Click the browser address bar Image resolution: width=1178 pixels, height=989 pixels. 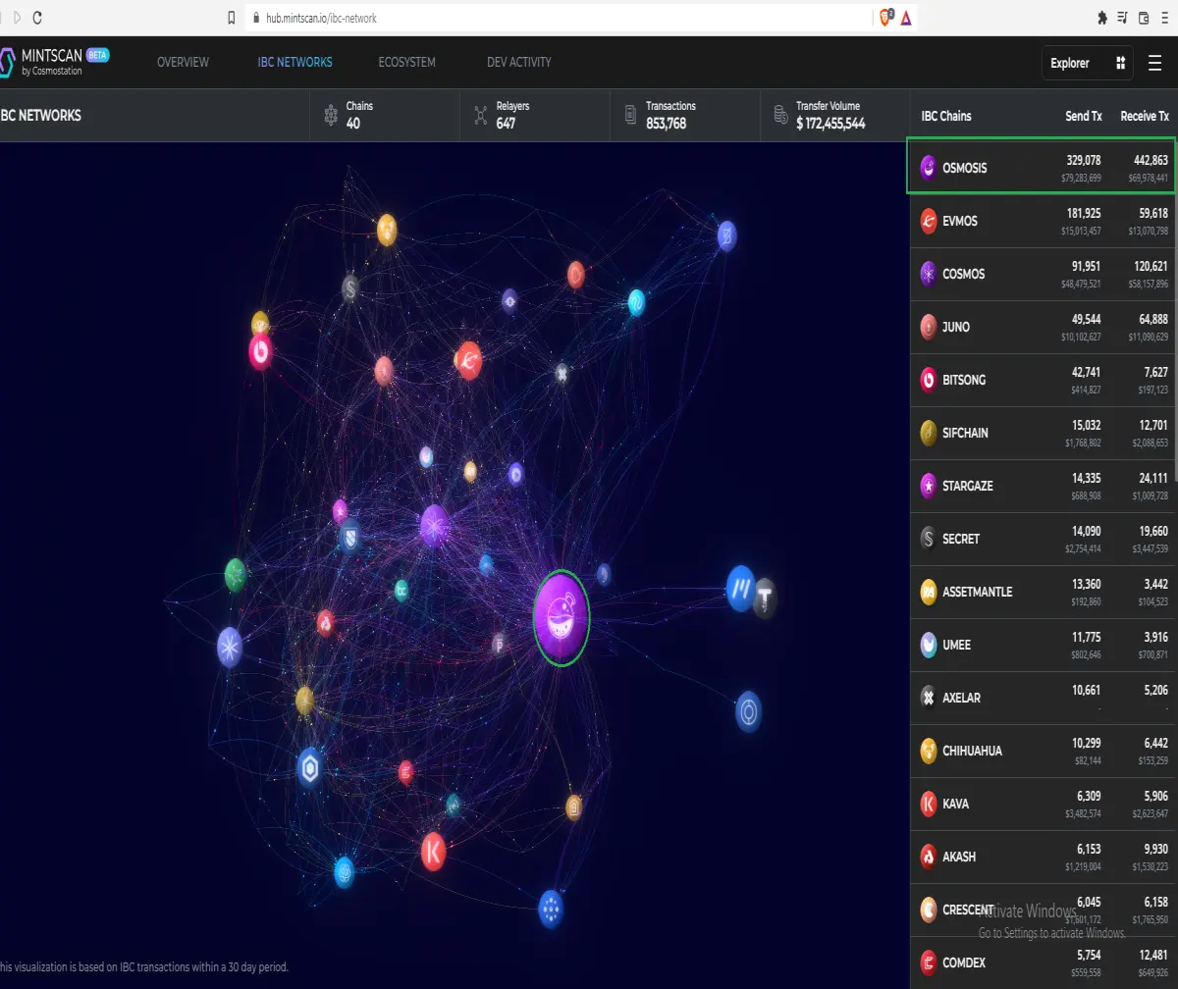tap(560, 18)
